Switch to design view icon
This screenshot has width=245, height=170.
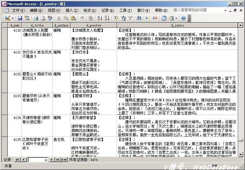pos(7,18)
